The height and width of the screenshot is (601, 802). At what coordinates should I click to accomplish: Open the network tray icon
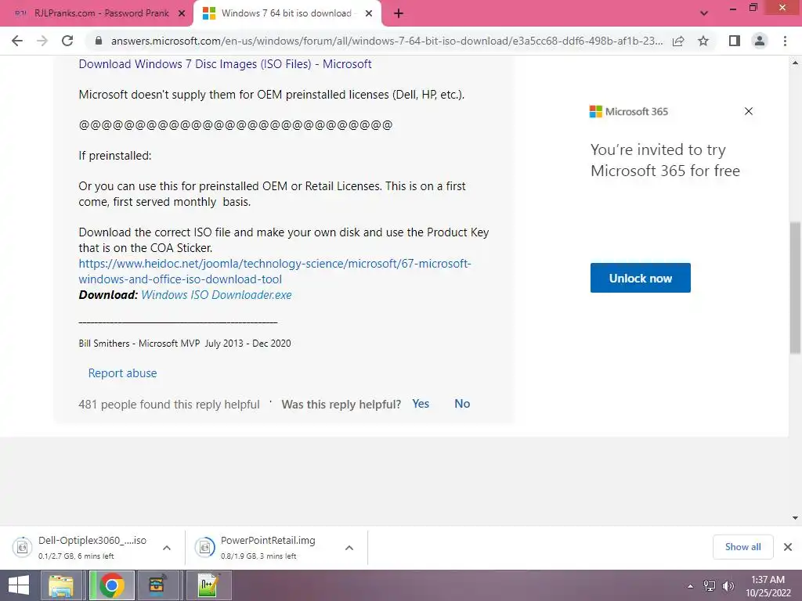click(x=710, y=586)
